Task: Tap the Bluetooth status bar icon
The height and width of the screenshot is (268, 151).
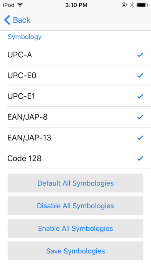Action: (132, 5)
